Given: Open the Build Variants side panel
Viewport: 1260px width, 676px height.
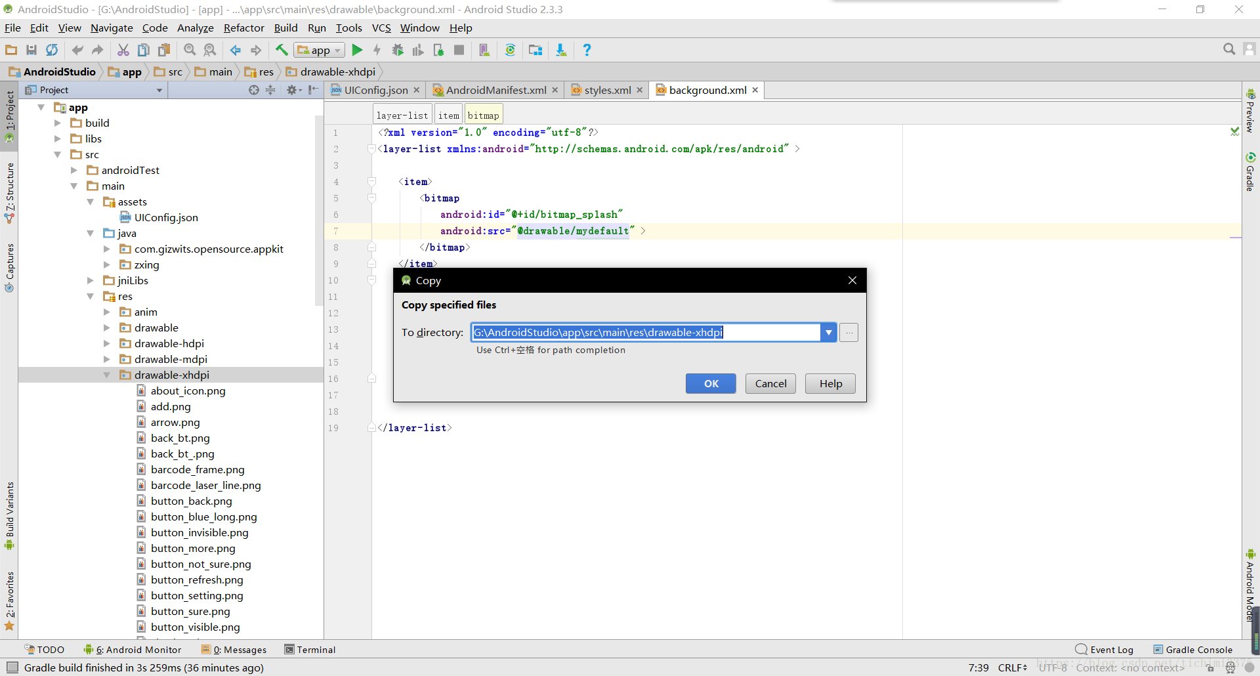Looking at the screenshot, I should [9, 517].
